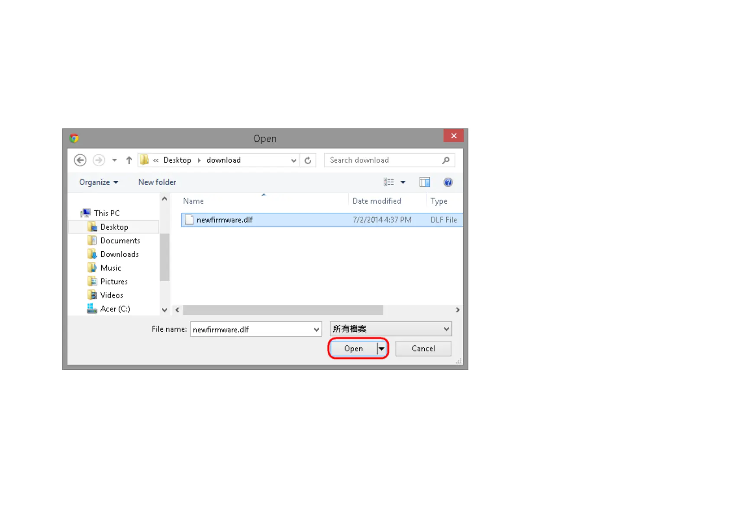729x515 pixels.
Task: Click the newfirmware.dlf file icon
Action: (x=189, y=220)
